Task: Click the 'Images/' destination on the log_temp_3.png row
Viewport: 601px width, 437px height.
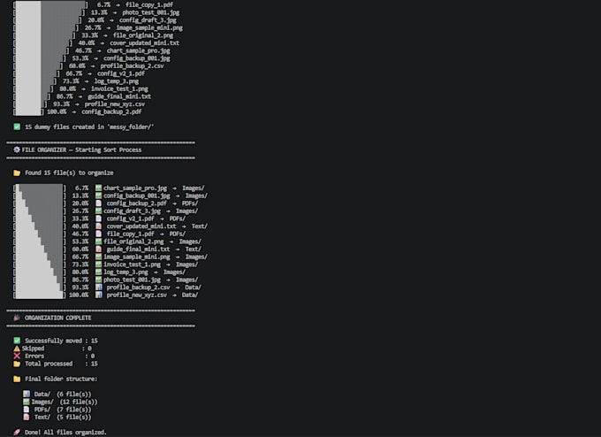Action: pyautogui.click(x=174, y=272)
